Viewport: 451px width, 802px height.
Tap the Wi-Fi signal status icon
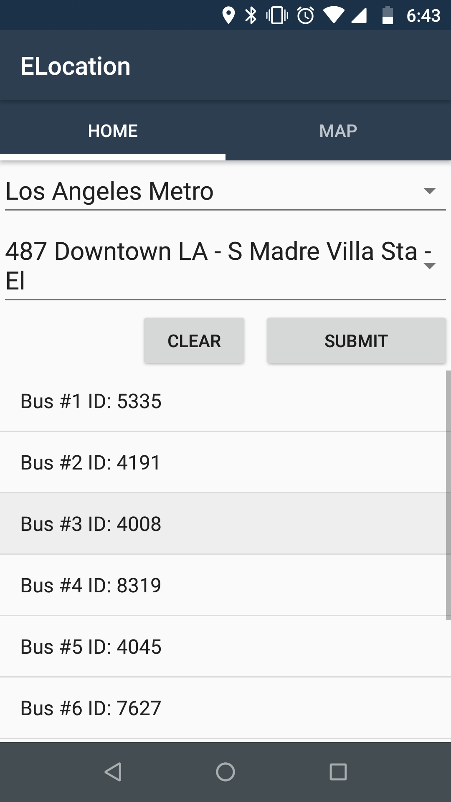coord(333,15)
